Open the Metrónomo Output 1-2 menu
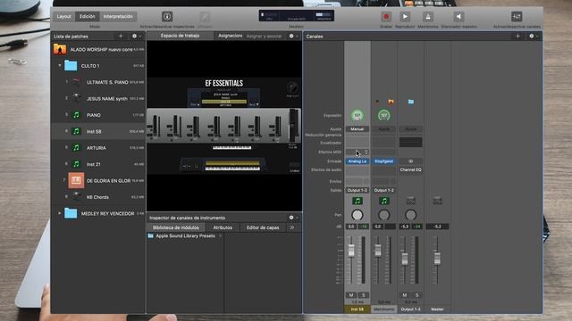Image resolution: width=572 pixels, height=321 pixels. coord(383,190)
